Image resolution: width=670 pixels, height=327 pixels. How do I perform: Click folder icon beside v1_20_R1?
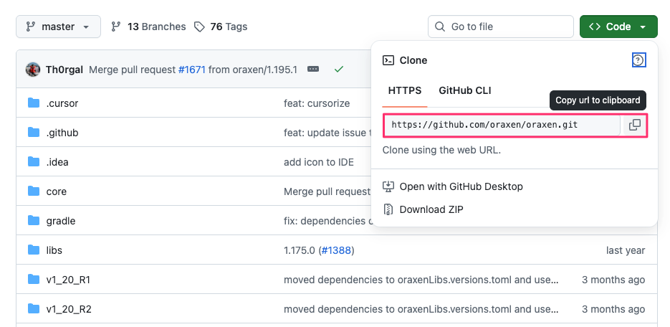tap(34, 280)
